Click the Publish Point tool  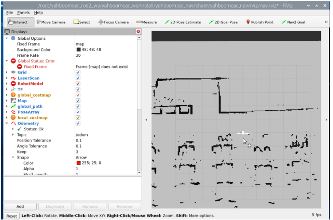point(260,22)
